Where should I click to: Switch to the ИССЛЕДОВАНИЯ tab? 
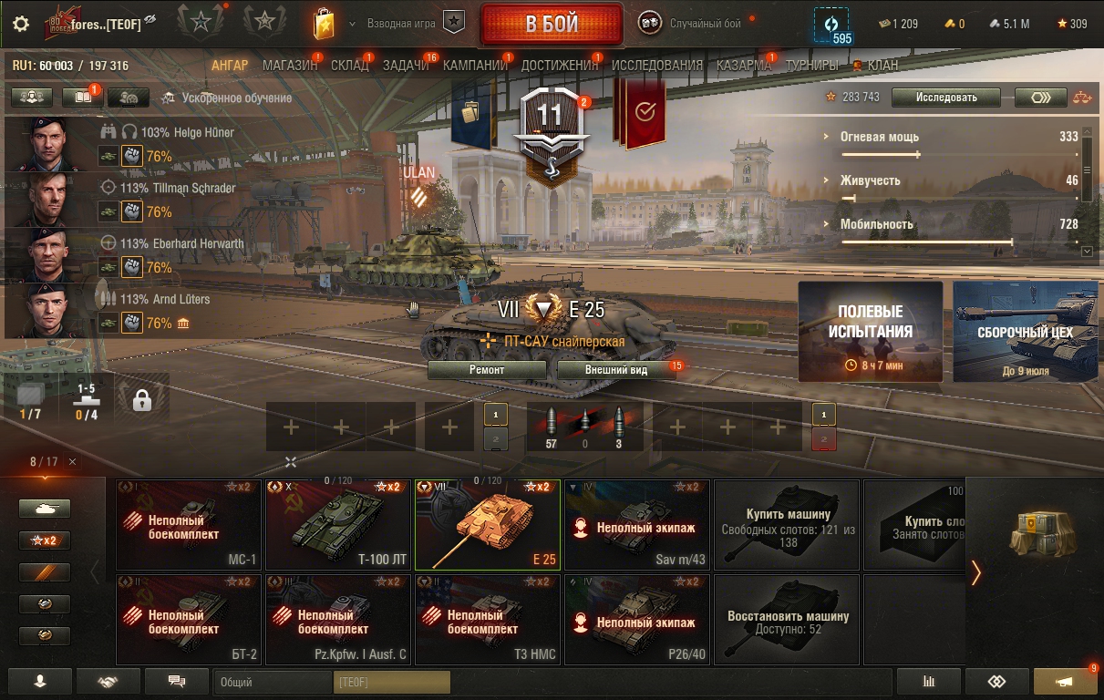tap(657, 66)
